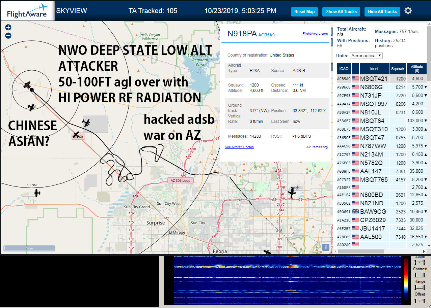The height and width of the screenshot is (308, 431).
Task: Select the JBU1417 aircraft row
Action: 382,229
